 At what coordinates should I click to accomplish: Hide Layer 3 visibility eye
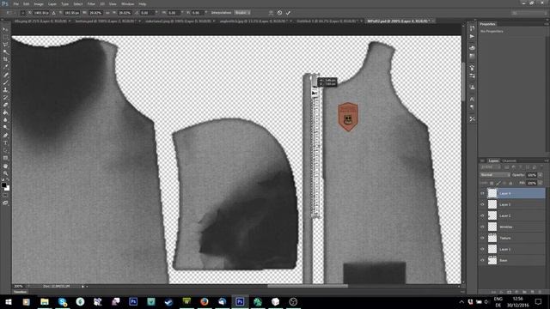tap(482, 204)
